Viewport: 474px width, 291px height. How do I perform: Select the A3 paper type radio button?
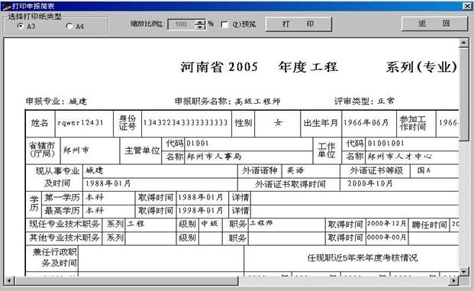coord(21,26)
